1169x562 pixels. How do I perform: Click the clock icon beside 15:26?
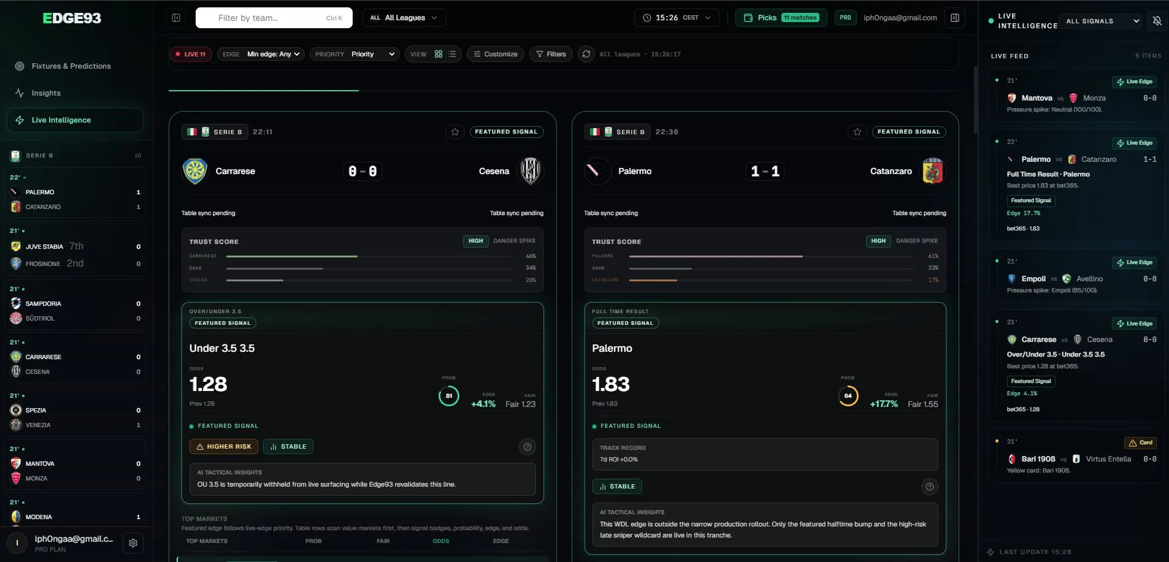[x=646, y=18]
